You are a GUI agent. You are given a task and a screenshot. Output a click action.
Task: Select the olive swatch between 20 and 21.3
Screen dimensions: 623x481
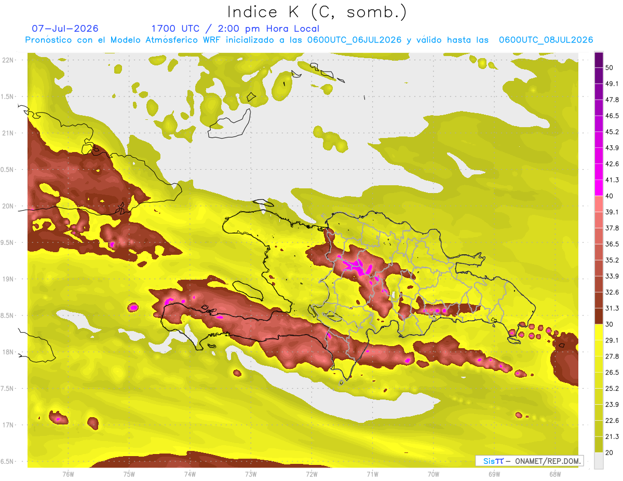click(x=599, y=445)
